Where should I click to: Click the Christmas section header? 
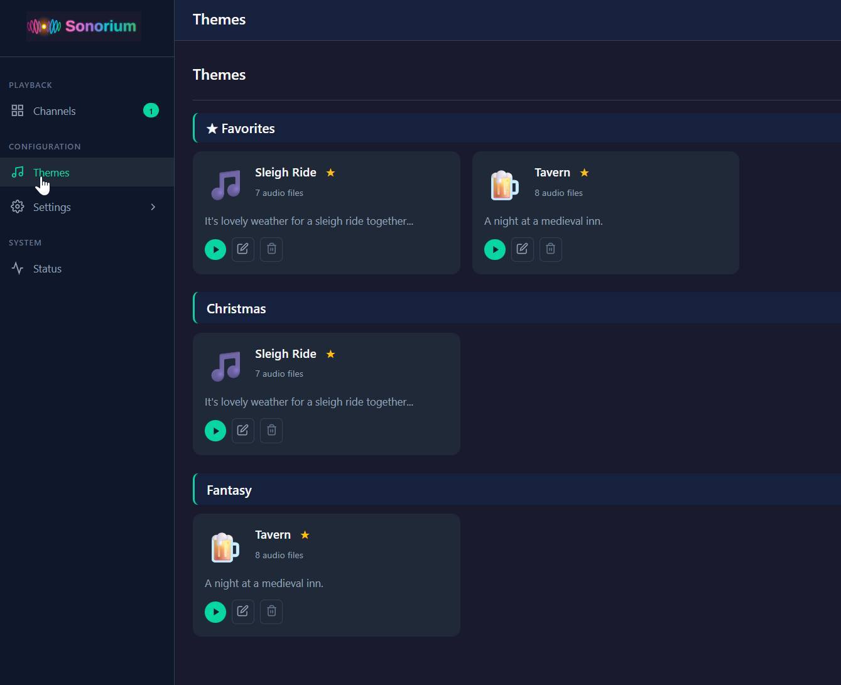click(x=236, y=308)
